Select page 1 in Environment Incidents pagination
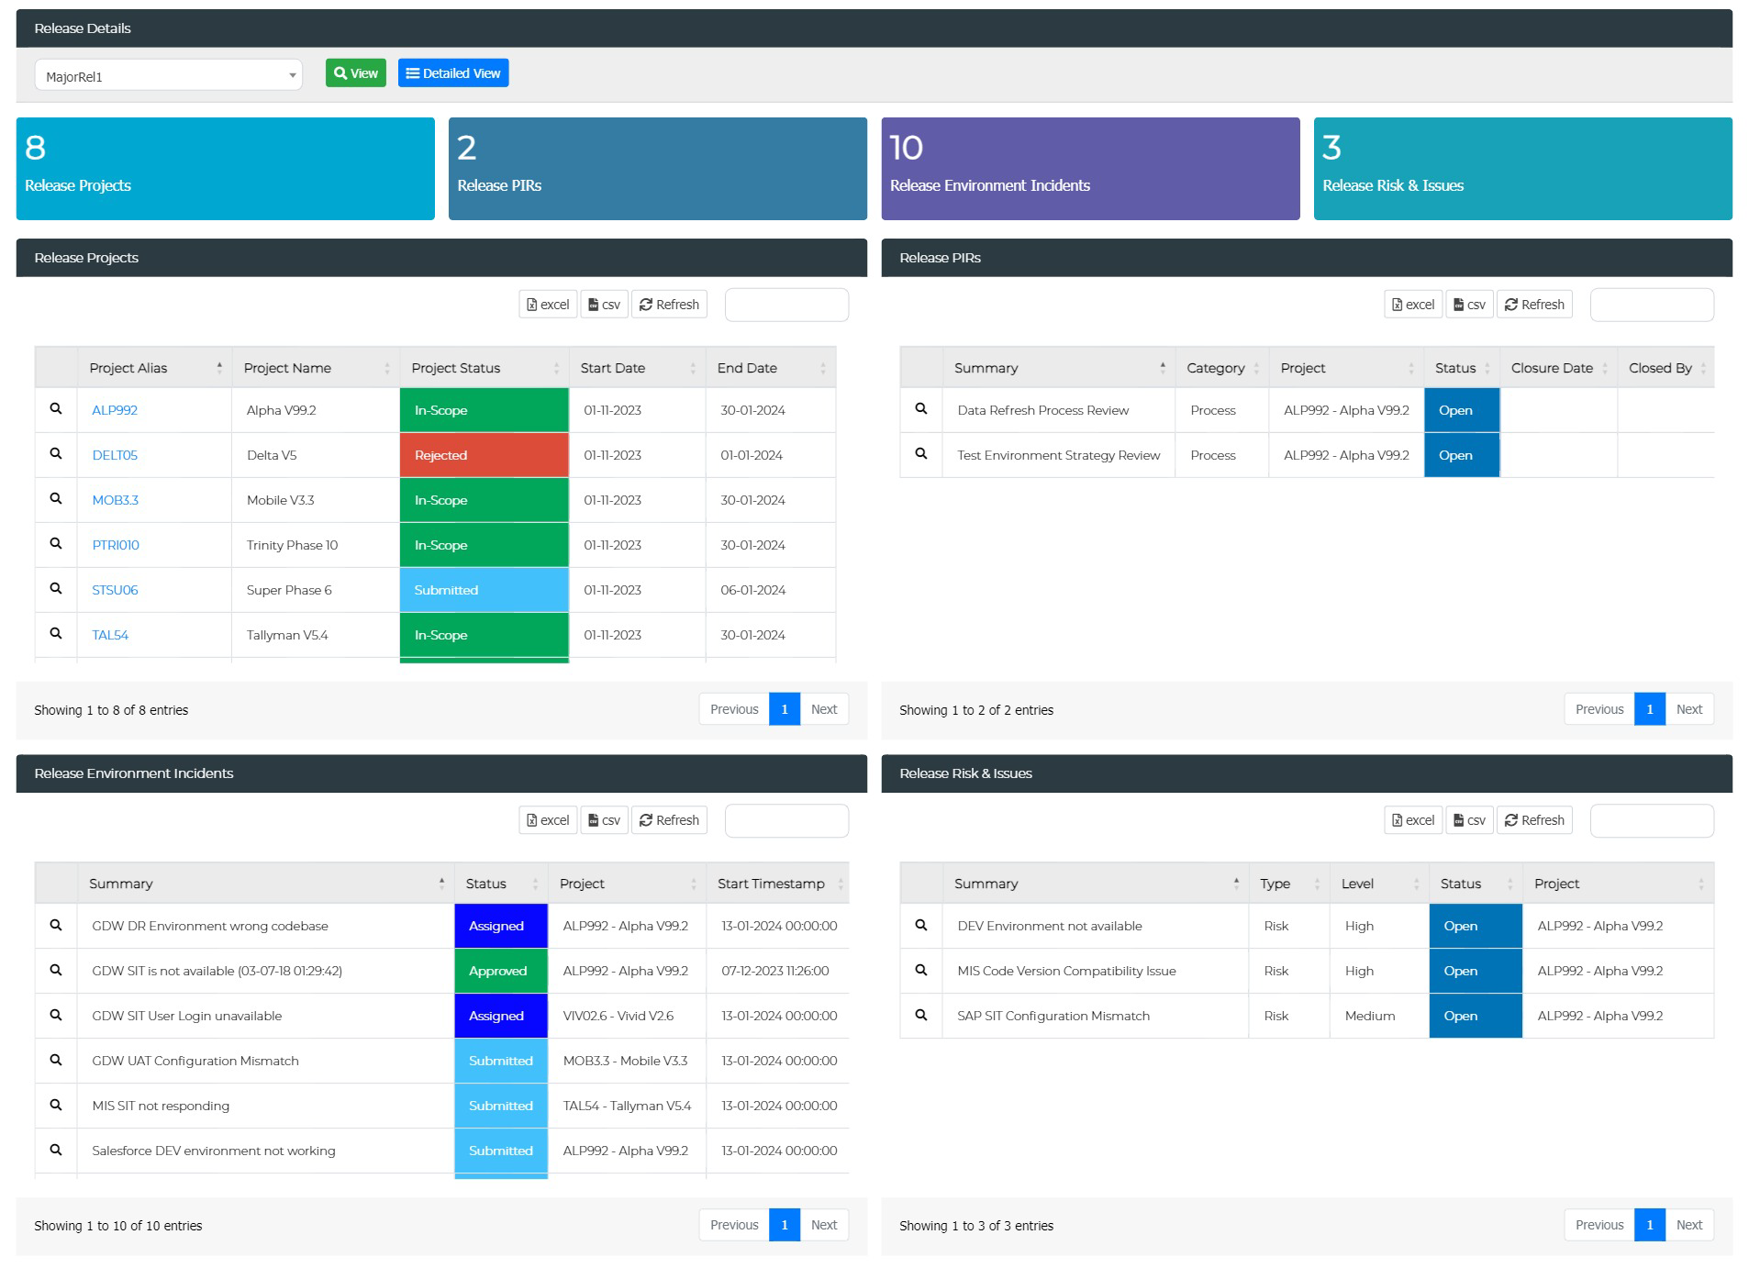Viewport: 1749px width, 1279px height. 785,1225
